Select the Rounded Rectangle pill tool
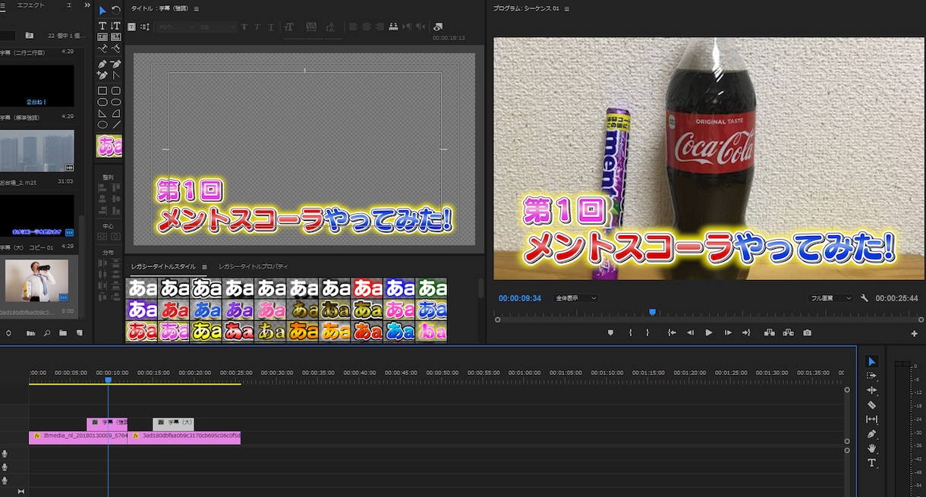The width and height of the screenshot is (926, 497). 116,102
